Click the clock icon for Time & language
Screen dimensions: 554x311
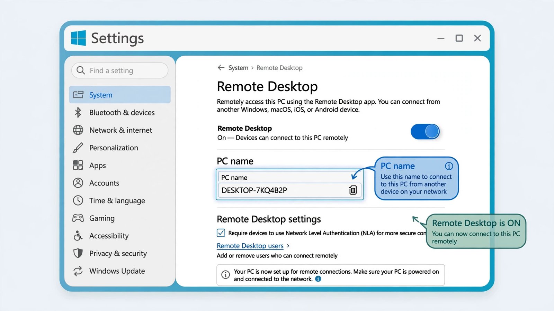[x=78, y=200]
